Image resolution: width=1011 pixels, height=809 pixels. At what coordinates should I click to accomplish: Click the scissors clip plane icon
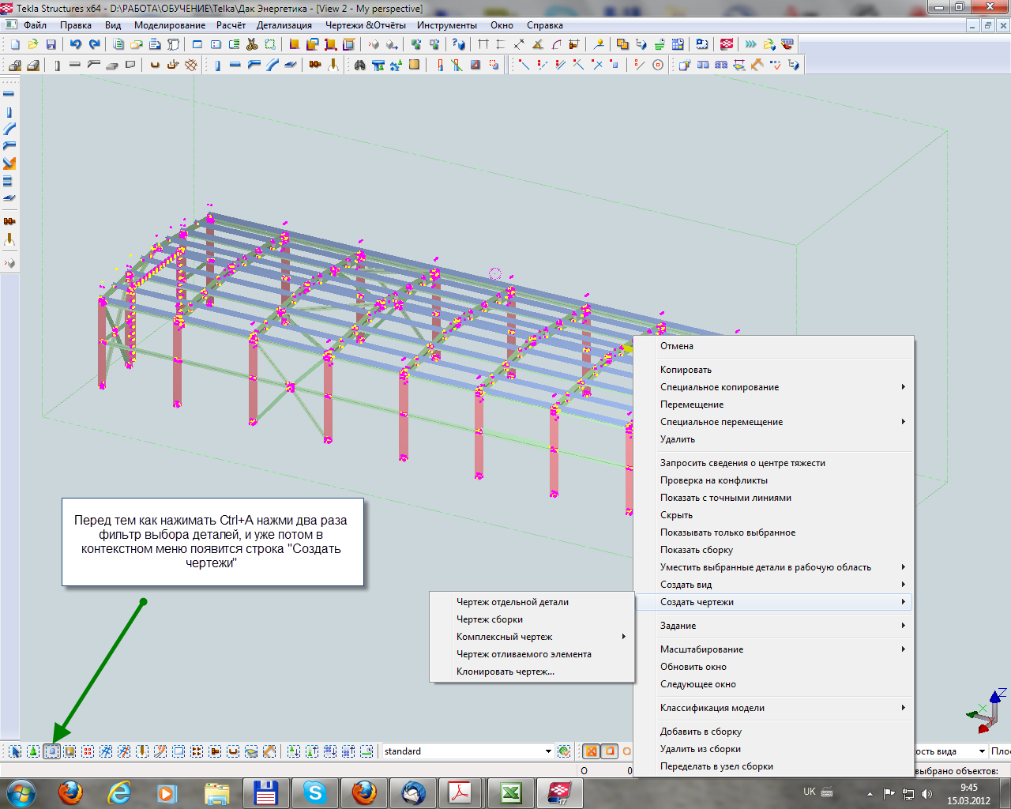[x=252, y=44]
